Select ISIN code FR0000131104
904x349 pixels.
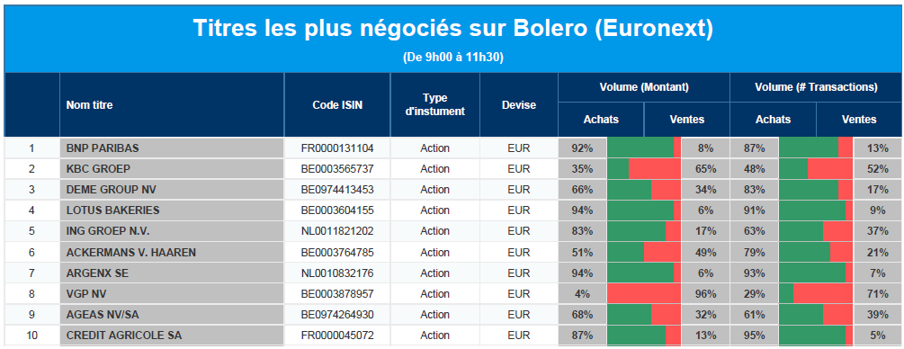[x=337, y=148]
